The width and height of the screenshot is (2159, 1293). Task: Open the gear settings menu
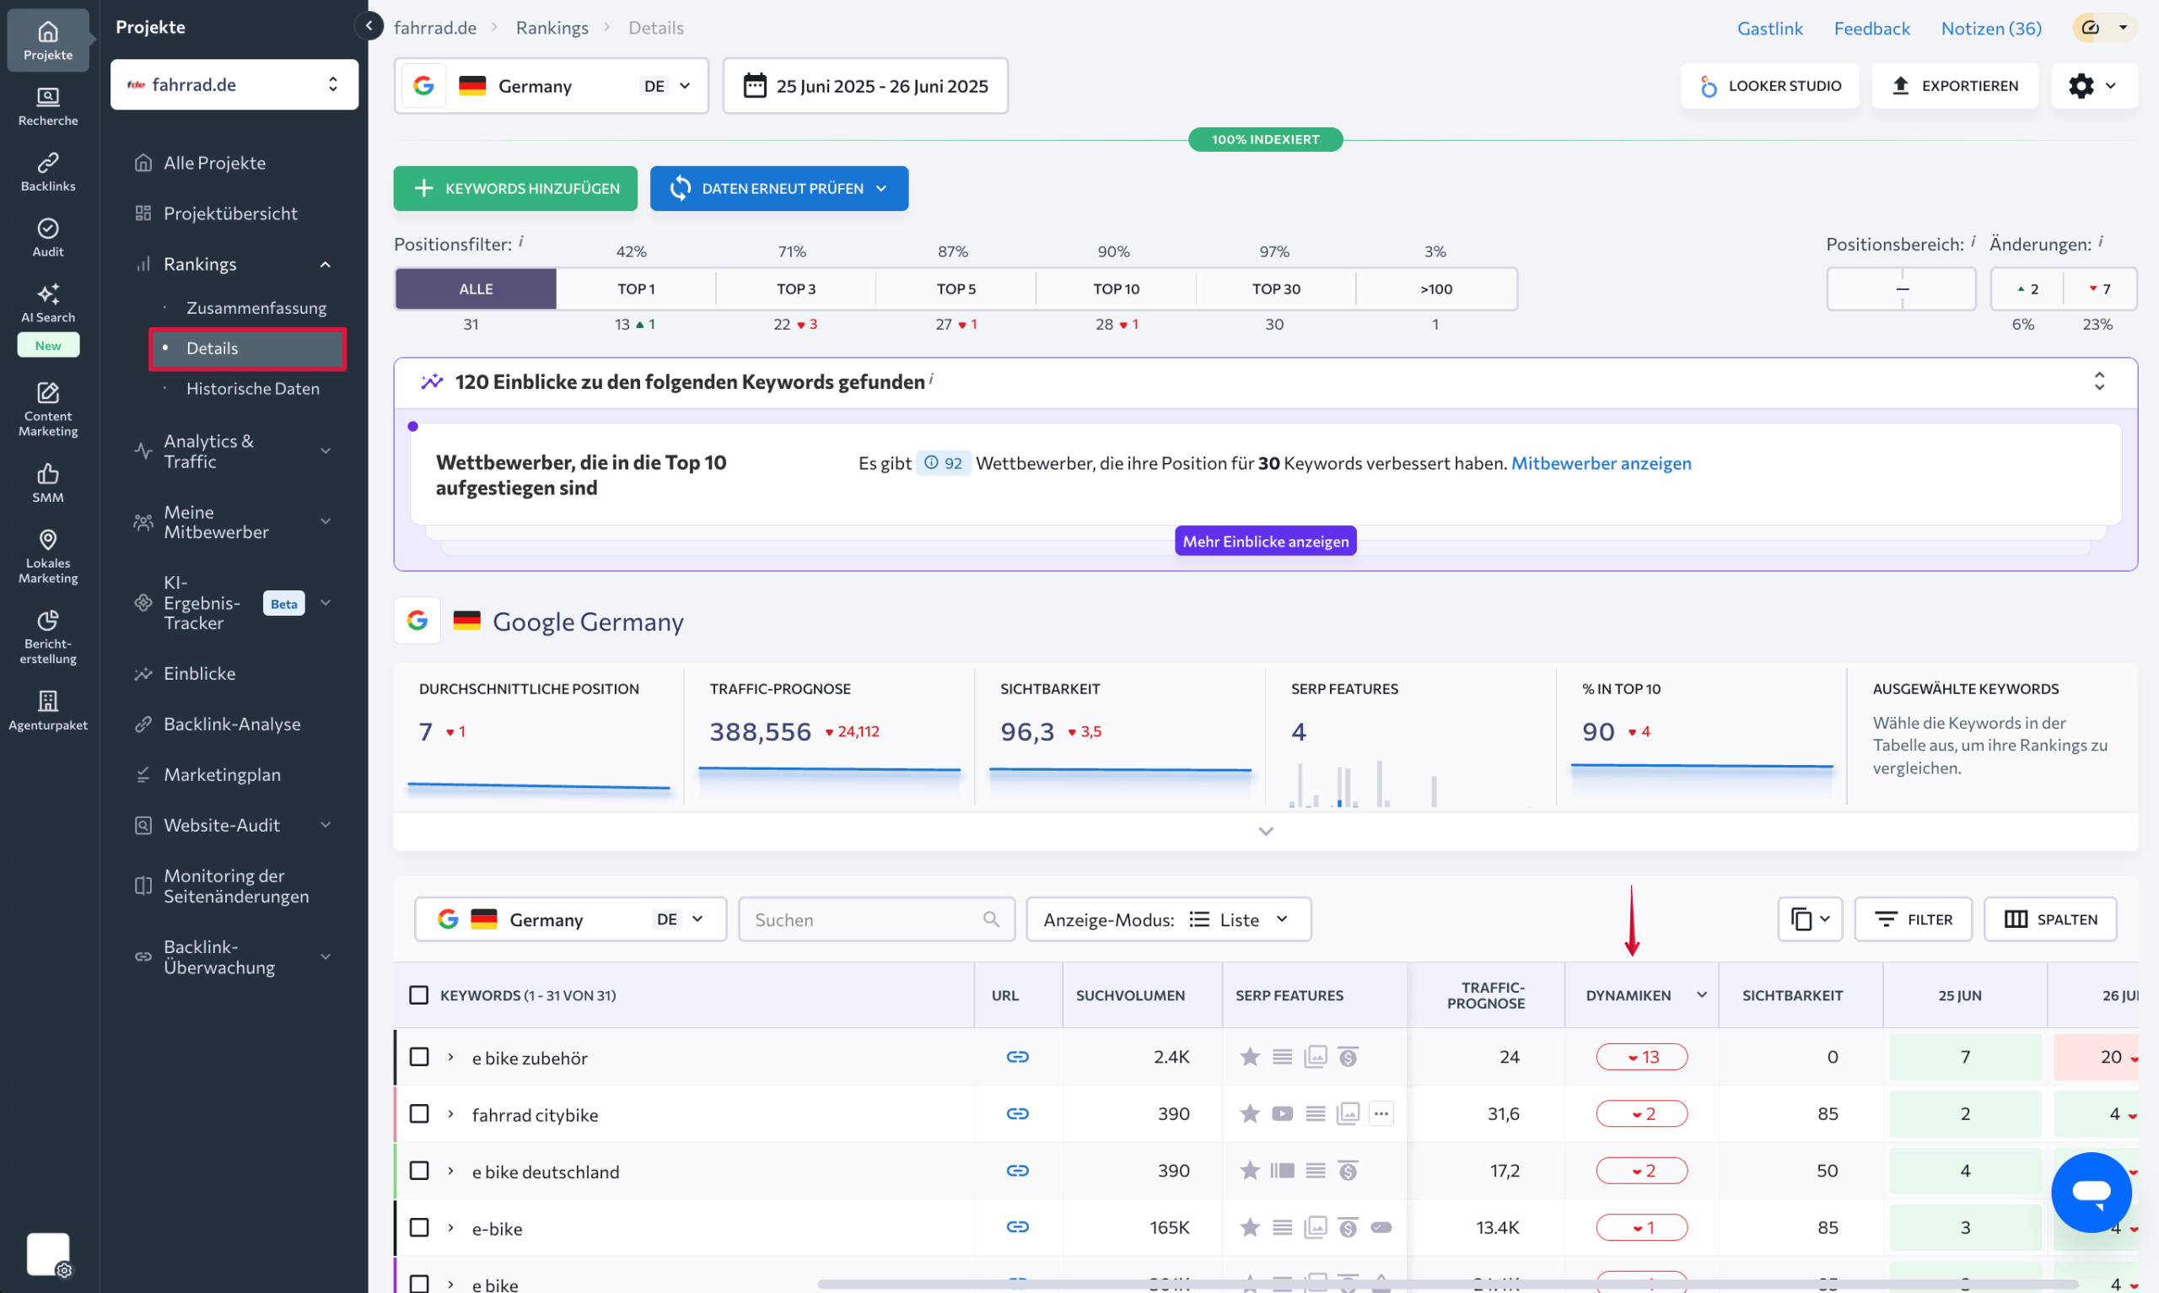(2094, 85)
